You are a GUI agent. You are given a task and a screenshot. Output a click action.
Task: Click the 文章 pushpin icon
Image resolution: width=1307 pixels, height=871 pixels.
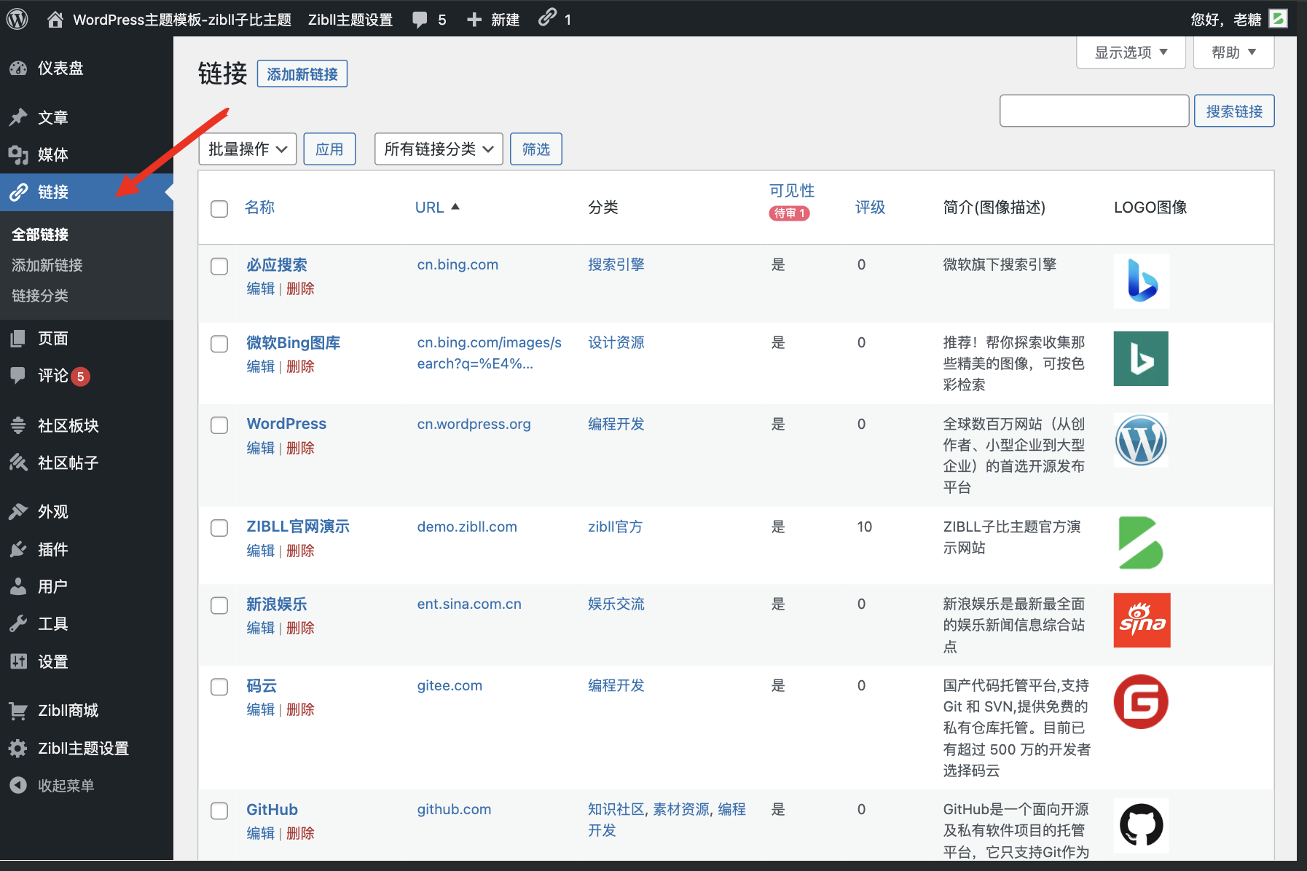[x=18, y=117]
